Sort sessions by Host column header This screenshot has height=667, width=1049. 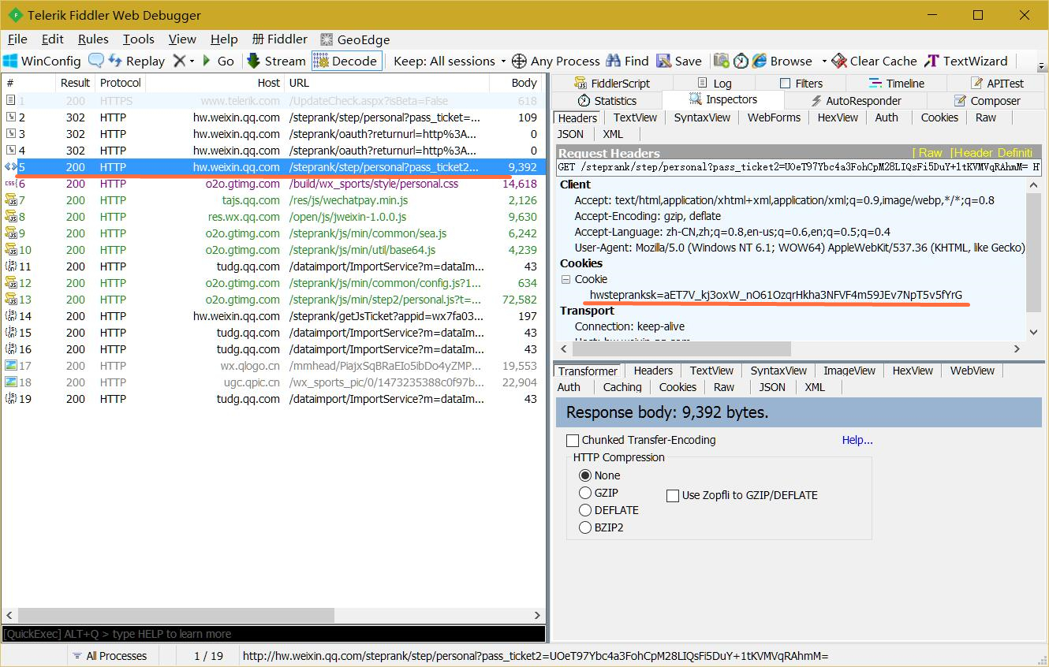click(215, 82)
